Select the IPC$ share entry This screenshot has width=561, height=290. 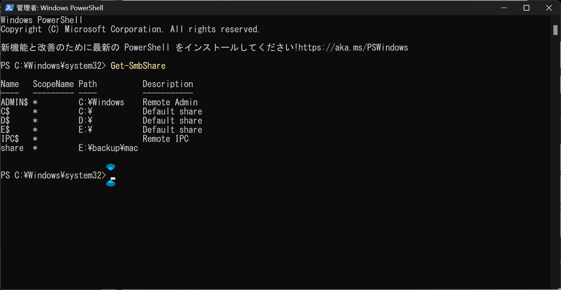pos(10,138)
